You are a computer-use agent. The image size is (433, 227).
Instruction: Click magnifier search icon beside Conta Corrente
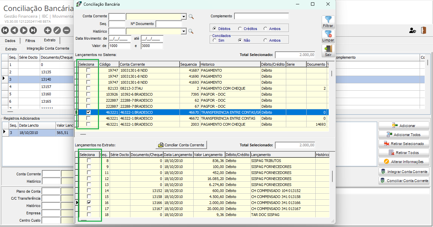coord(191,17)
